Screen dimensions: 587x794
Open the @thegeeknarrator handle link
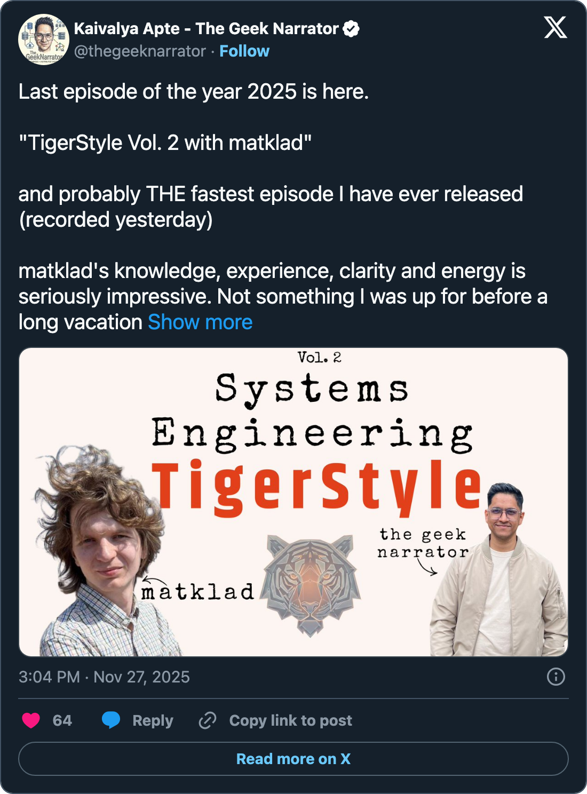pos(140,51)
